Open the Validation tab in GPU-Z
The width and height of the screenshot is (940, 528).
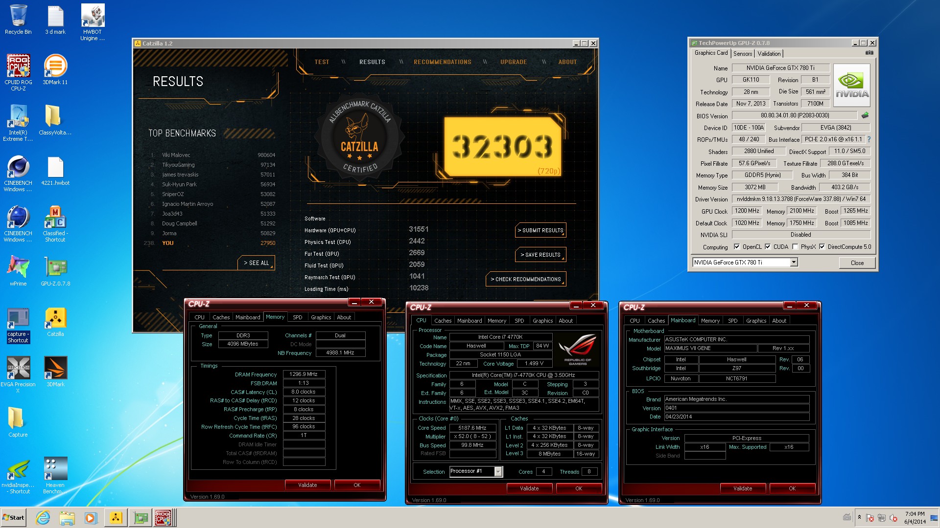pos(769,54)
